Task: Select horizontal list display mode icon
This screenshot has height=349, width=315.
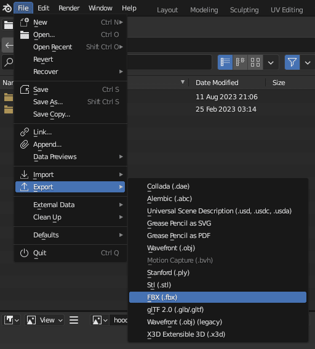Action: pos(240,62)
